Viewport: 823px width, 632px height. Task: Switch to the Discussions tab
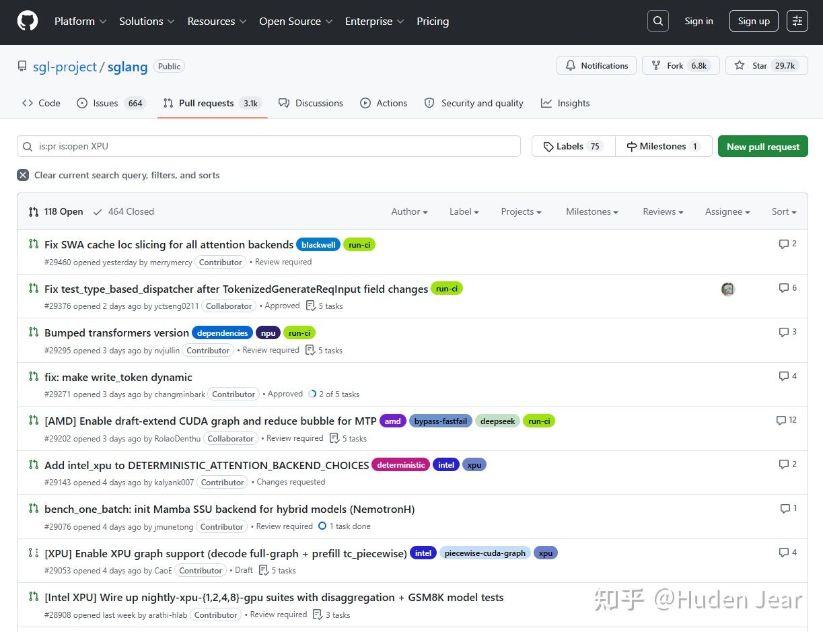(311, 103)
